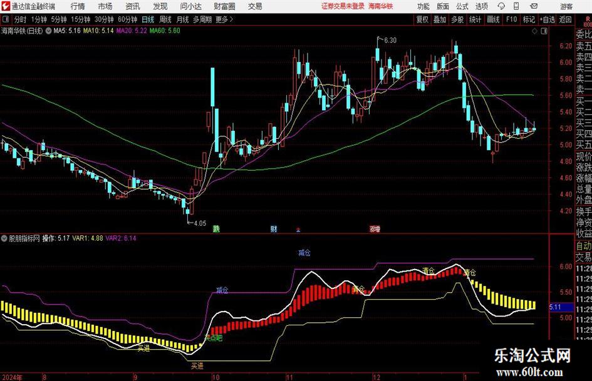Click the 游客 user account

[x=566, y=6]
